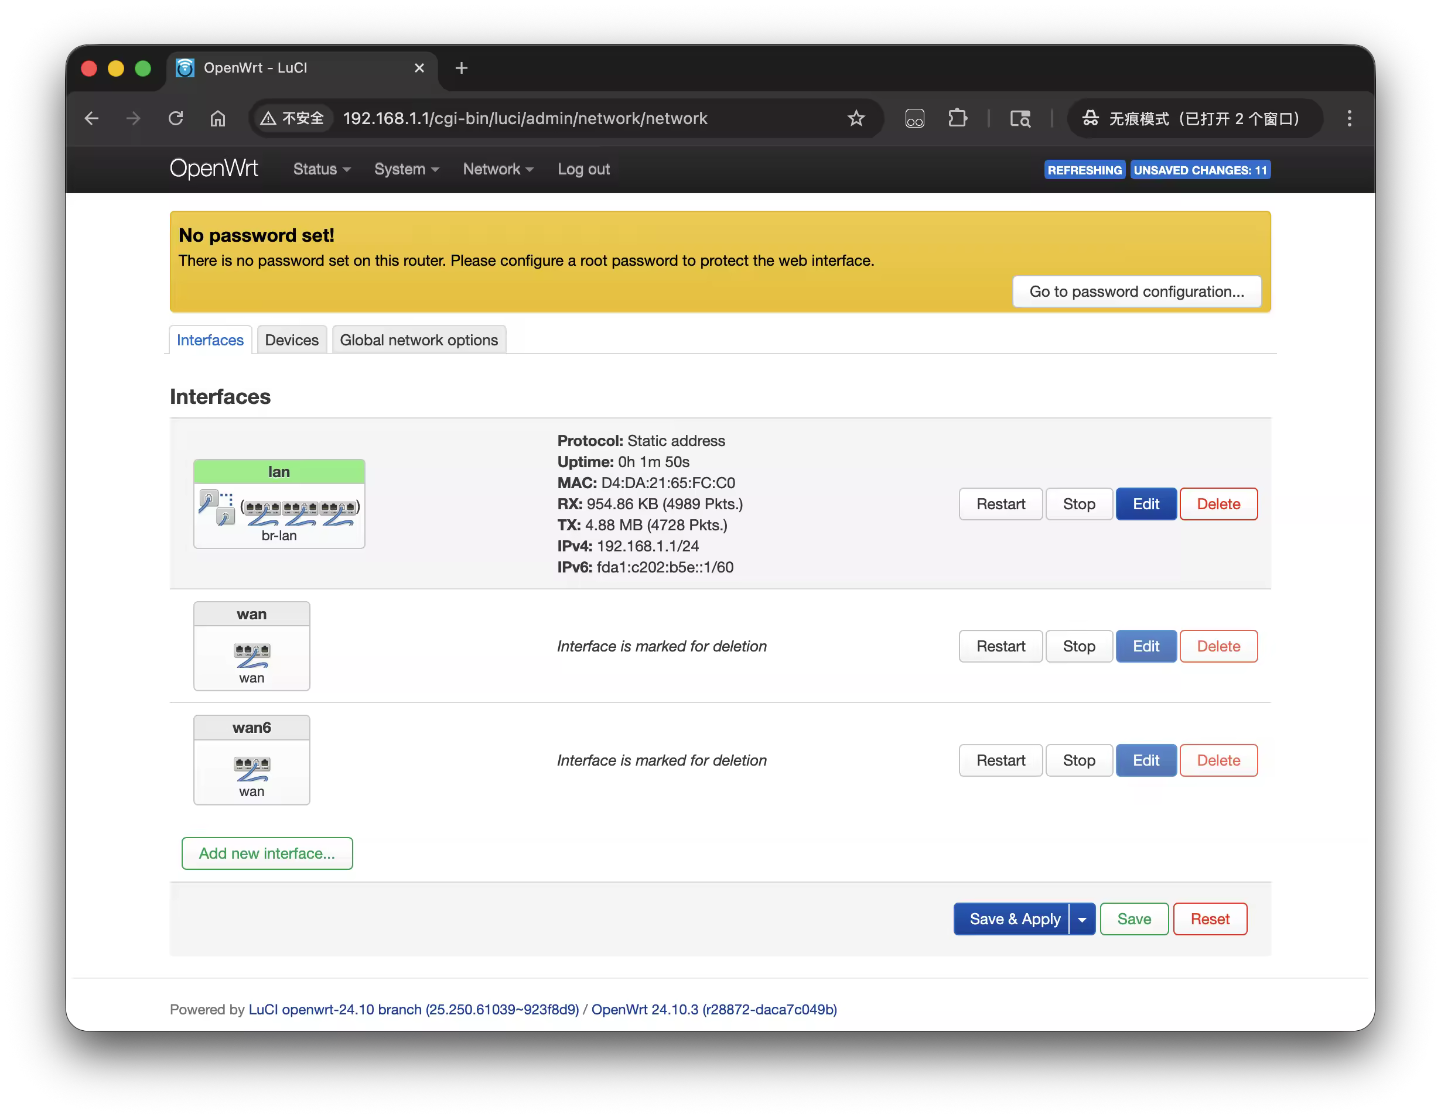This screenshot has height=1118, width=1441.
Task: Go to password configuration
Action: point(1137,291)
